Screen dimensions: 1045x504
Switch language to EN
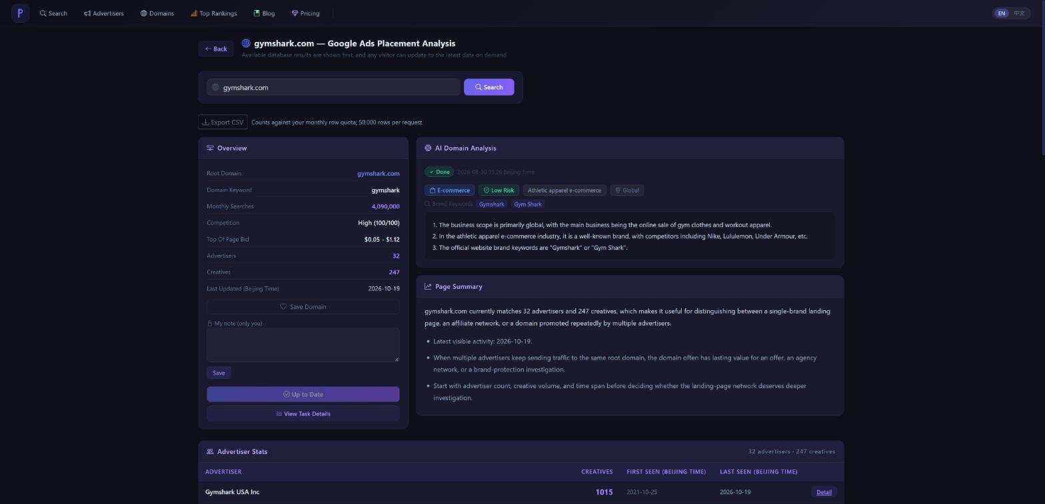[x=1001, y=13]
